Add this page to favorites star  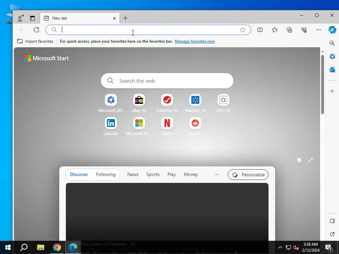(x=243, y=30)
